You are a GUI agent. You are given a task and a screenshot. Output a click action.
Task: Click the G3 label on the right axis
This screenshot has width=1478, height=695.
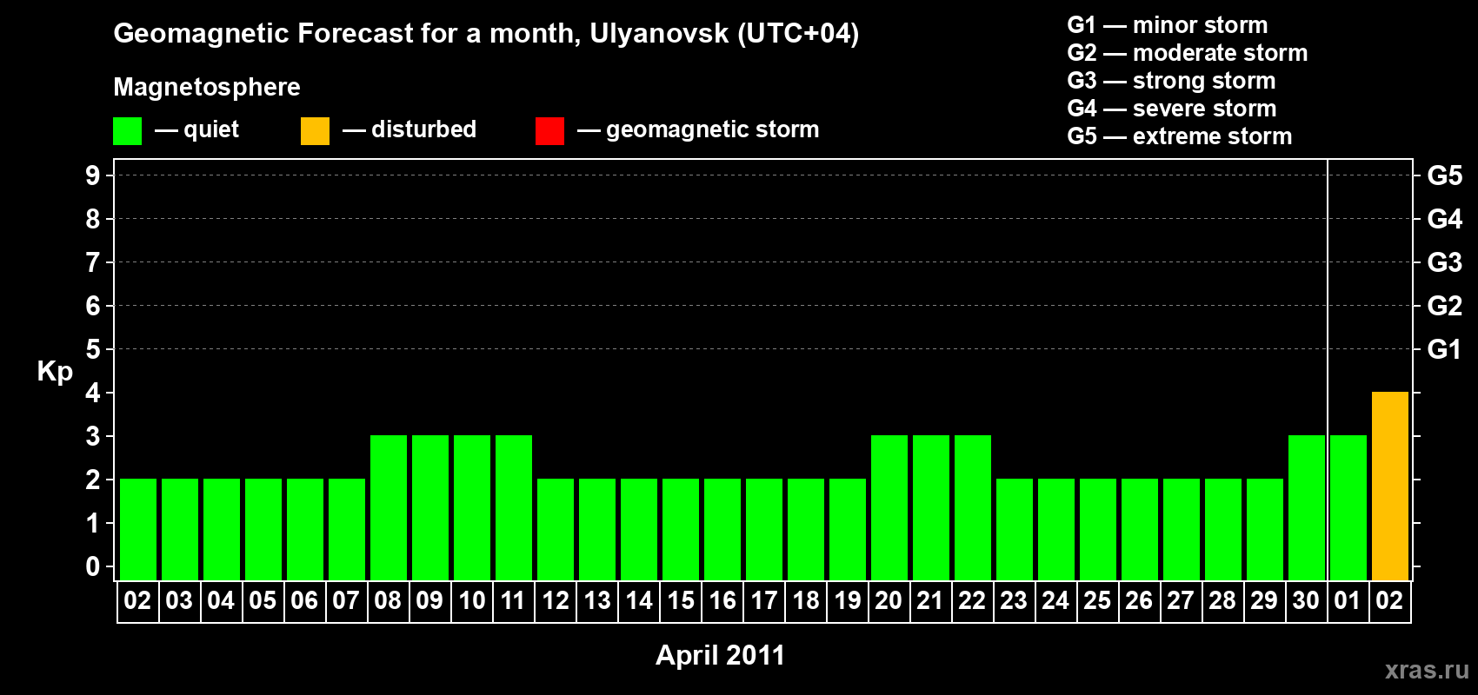(1444, 262)
